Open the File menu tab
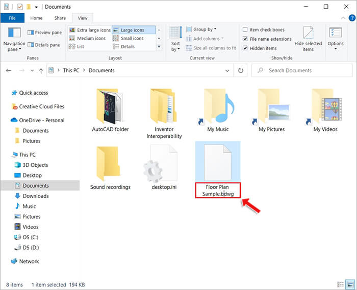The width and height of the screenshot is (357, 290). tap(12, 18)
